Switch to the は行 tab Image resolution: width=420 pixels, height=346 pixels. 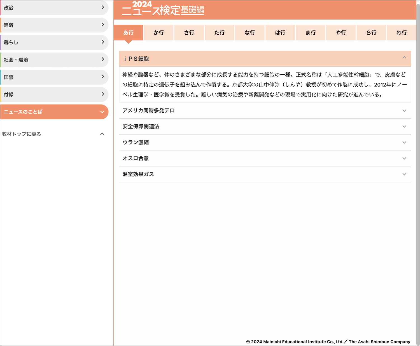[x=280, y=33]
